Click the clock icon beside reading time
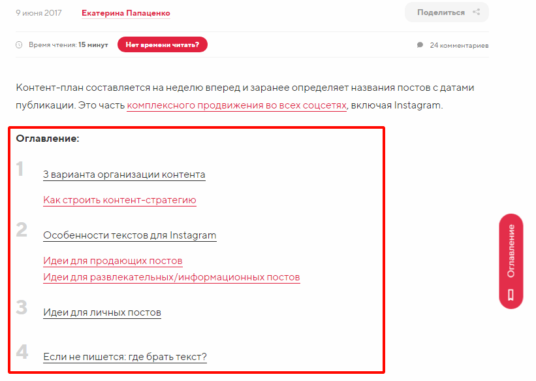This screenshot has height=381, width=536. pos(19,45)
